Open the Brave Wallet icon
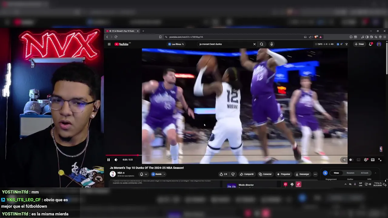This screenshot has width=388, height=218. (371, 37)
